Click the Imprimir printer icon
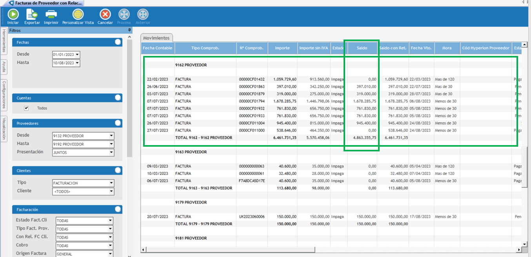531x257 pixels. coord(51,15)
